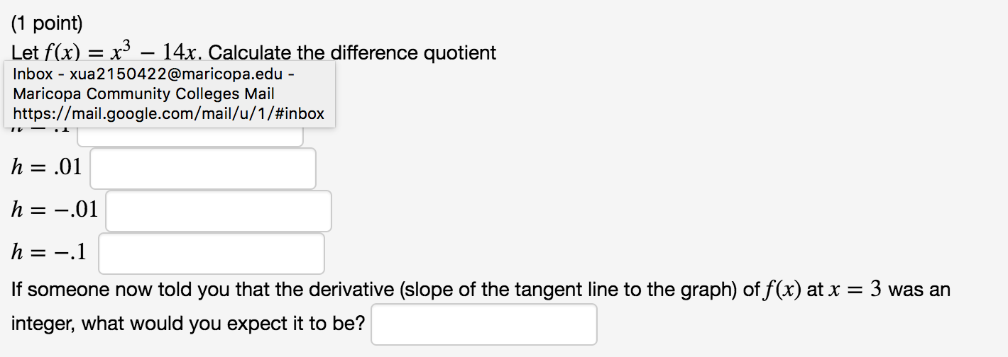
Task: Click "Maricopa Community Colleges Mail" tooltip text
Action: (x=143, y=93)
